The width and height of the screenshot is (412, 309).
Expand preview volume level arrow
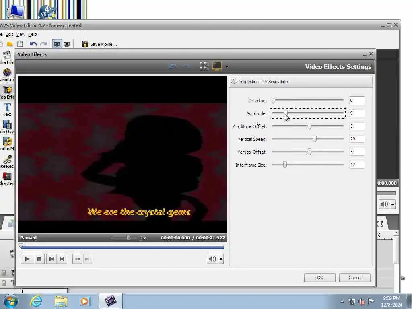coord(221,259)
